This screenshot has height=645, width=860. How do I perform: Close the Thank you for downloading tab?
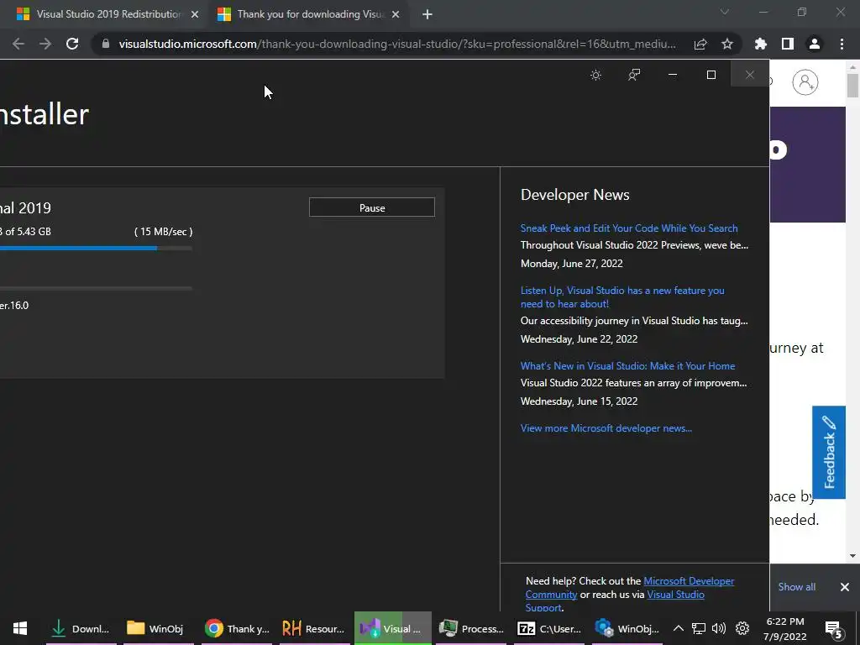[396, 15]
